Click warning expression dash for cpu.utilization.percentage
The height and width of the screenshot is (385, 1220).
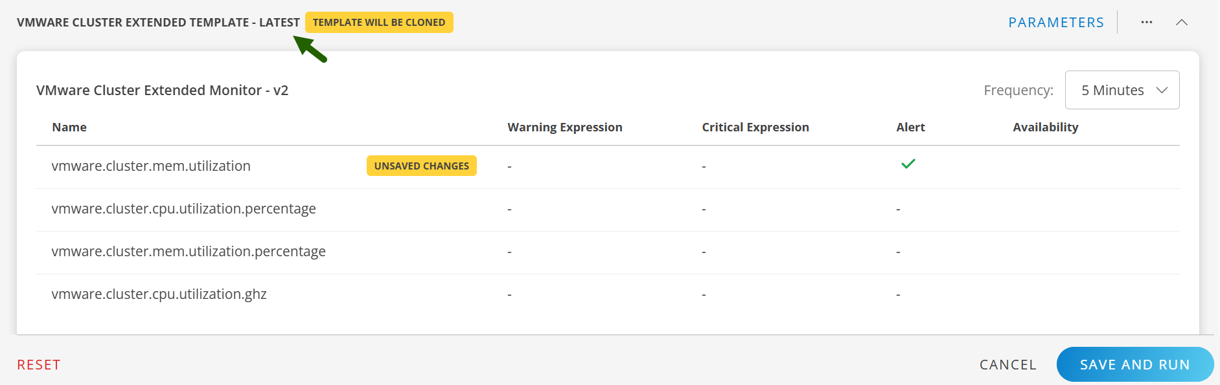pyautogui.click(x=510, y=209)
